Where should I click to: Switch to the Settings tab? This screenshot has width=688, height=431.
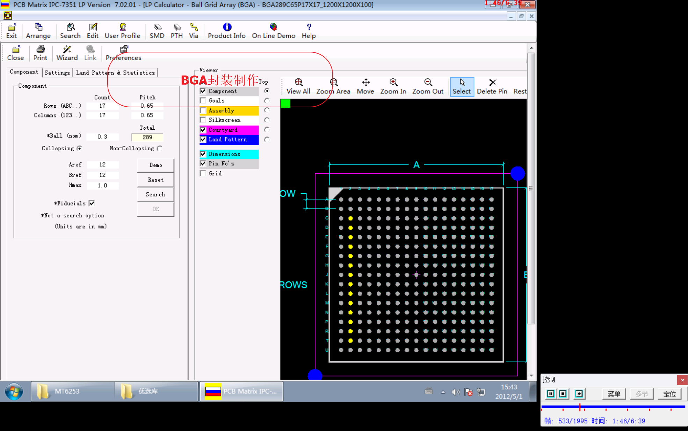point(57,73)
